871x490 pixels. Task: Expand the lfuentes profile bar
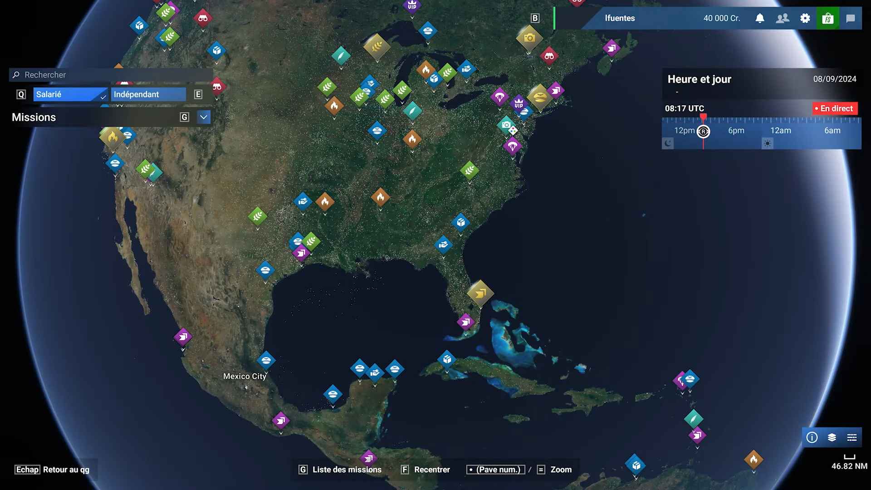pos(620,18)
